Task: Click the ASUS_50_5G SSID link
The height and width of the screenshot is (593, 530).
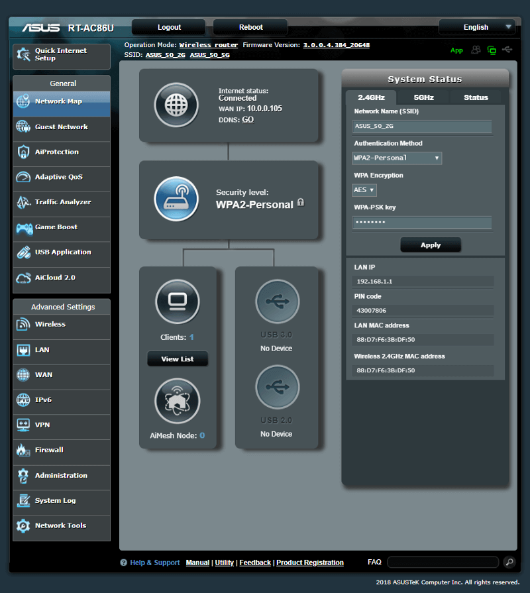Action: (210, 55)
